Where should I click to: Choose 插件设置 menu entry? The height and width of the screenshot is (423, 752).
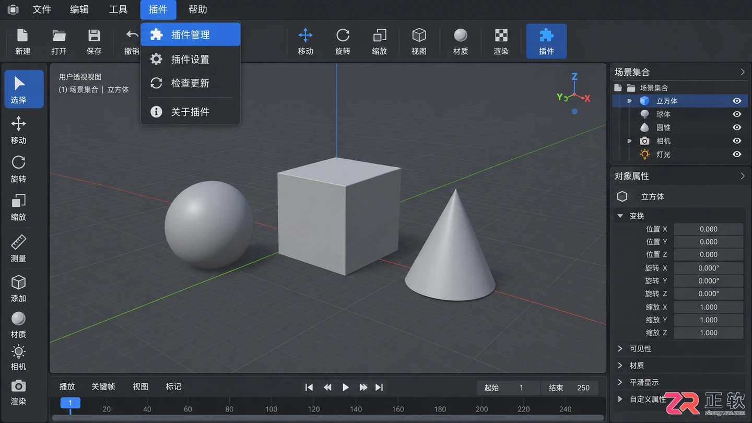tap(191, 59)
